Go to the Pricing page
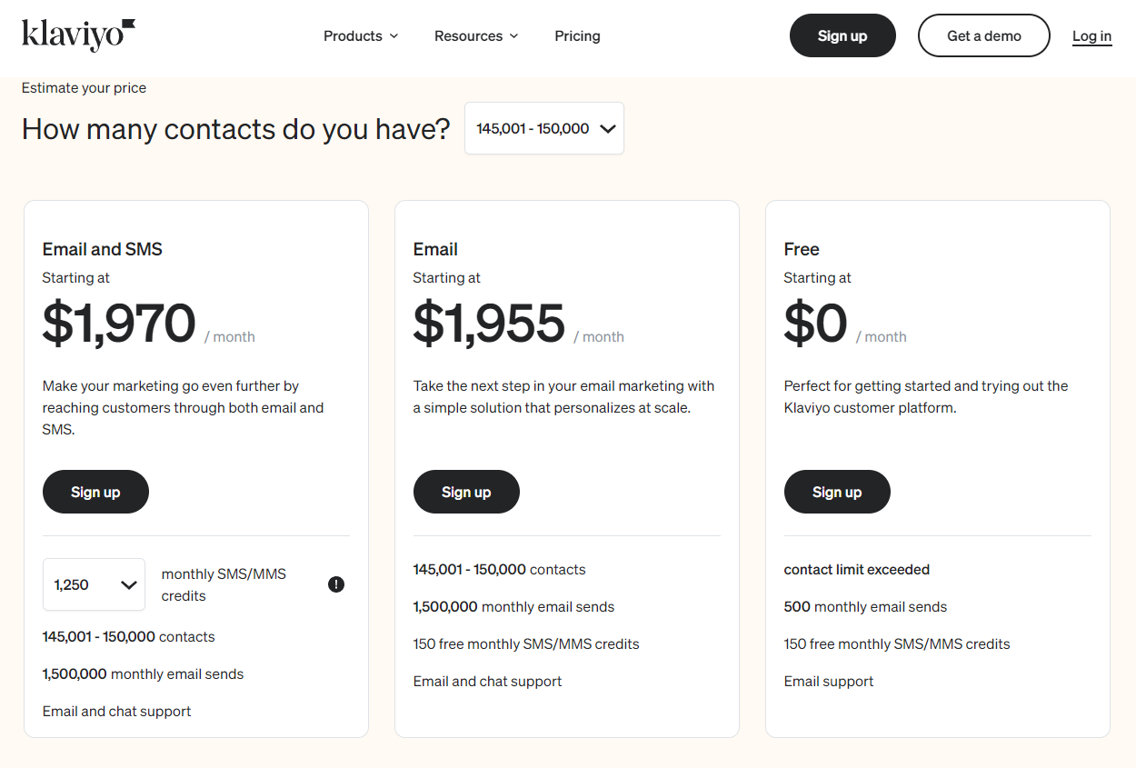Image resolution: width=1136 pixels, height=768 pixels. (577, 36)
